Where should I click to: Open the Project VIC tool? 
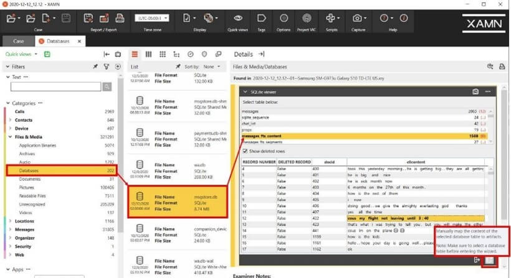[306, 19]
